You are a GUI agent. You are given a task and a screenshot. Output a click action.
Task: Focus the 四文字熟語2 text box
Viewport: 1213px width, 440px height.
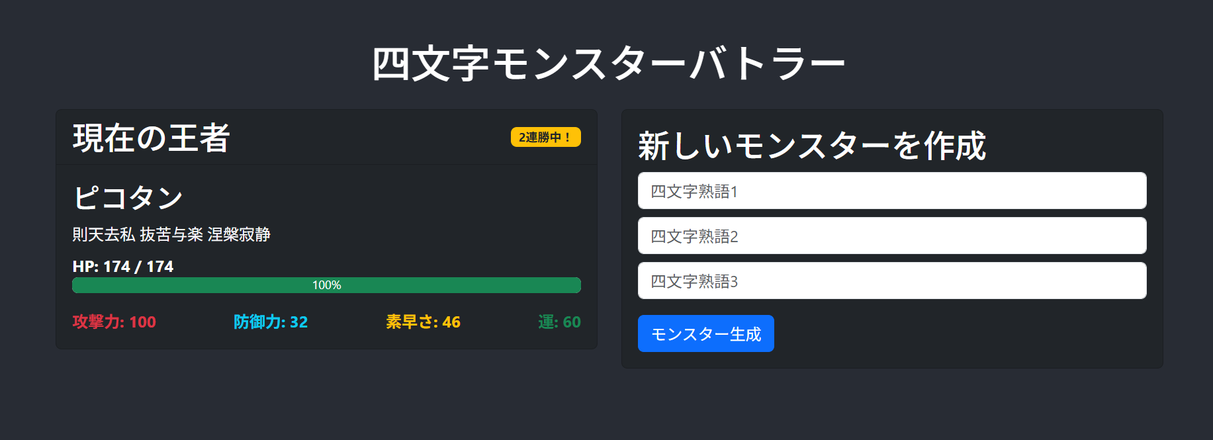[x=892, y=236]
